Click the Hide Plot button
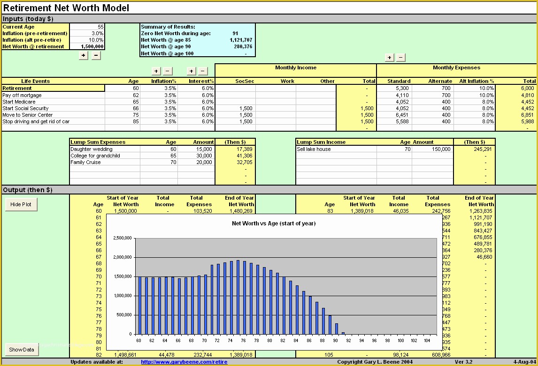The width and height of the screenshot is (538, 366). [21, 204]
